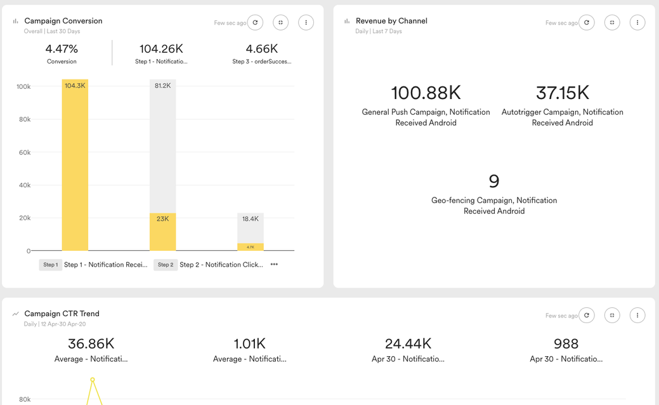Click the 100.88K General Push Campaign metric

click(426, 105)
